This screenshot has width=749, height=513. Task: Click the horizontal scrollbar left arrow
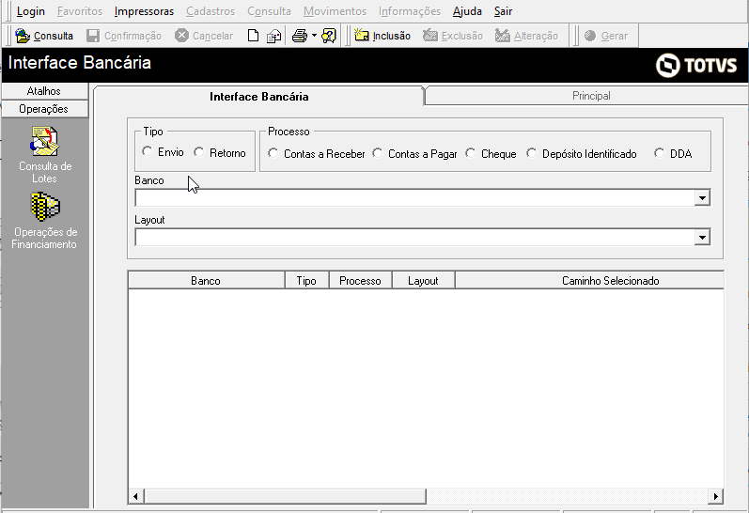(135, 496)
